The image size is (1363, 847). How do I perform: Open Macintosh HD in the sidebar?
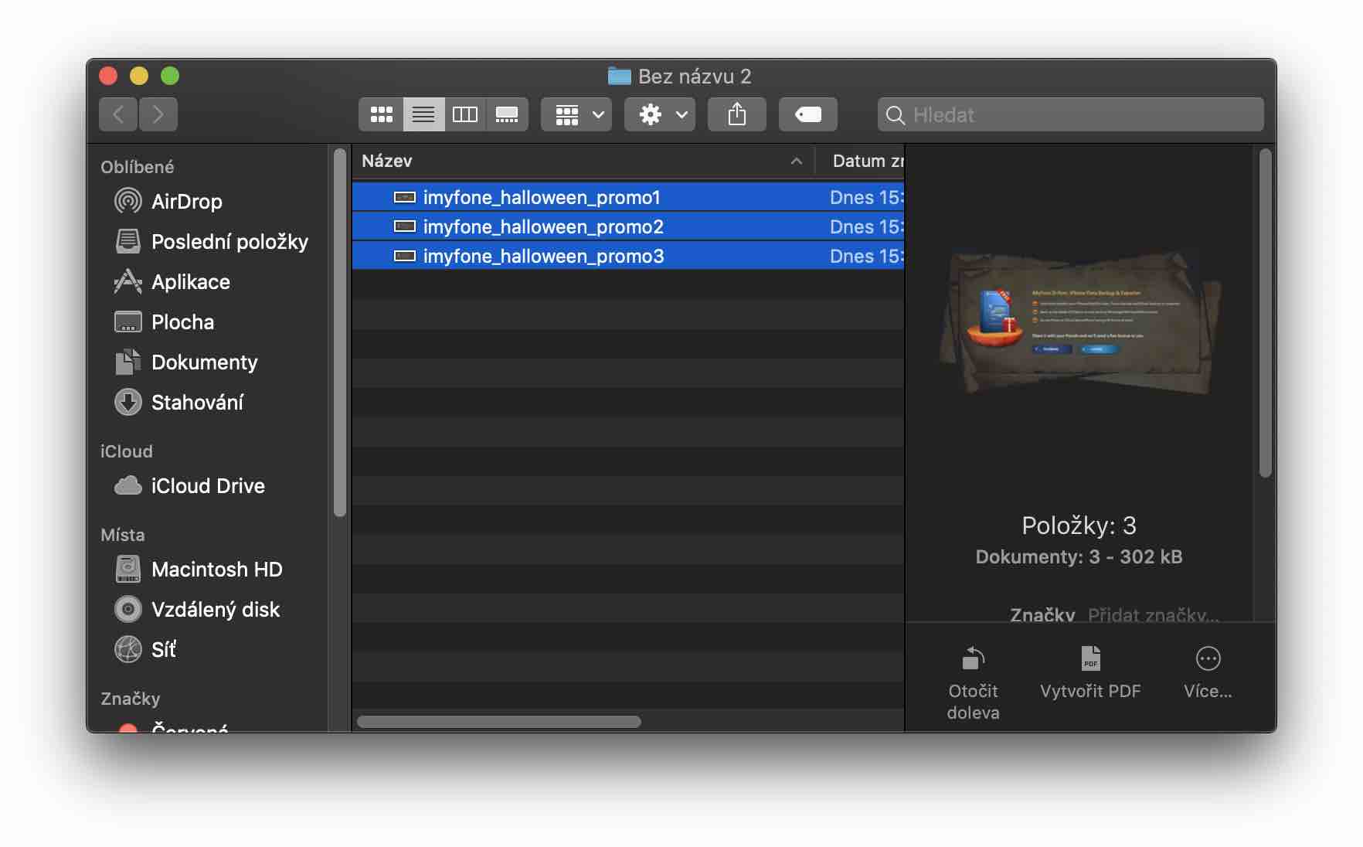point(216,570)
